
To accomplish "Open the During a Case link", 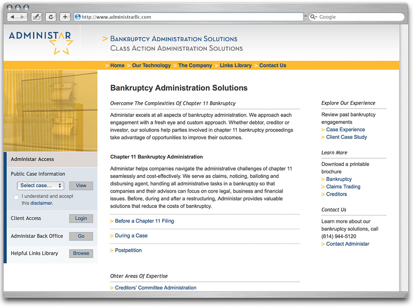I will 131,236.
